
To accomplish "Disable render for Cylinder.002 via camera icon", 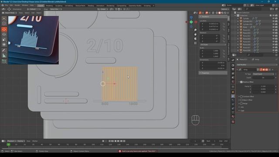I will click(276, 24).
